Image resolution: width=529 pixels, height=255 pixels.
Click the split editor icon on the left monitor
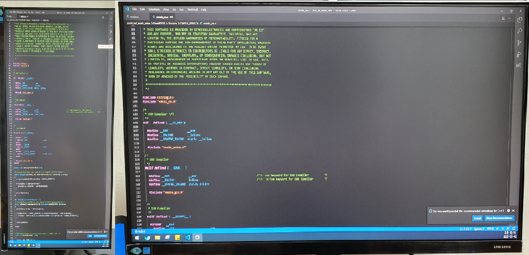[x=103, y=17]
